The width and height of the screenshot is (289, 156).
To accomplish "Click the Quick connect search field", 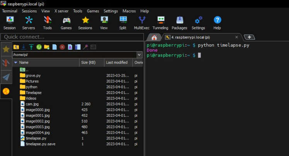I will (x=71, y=37).
